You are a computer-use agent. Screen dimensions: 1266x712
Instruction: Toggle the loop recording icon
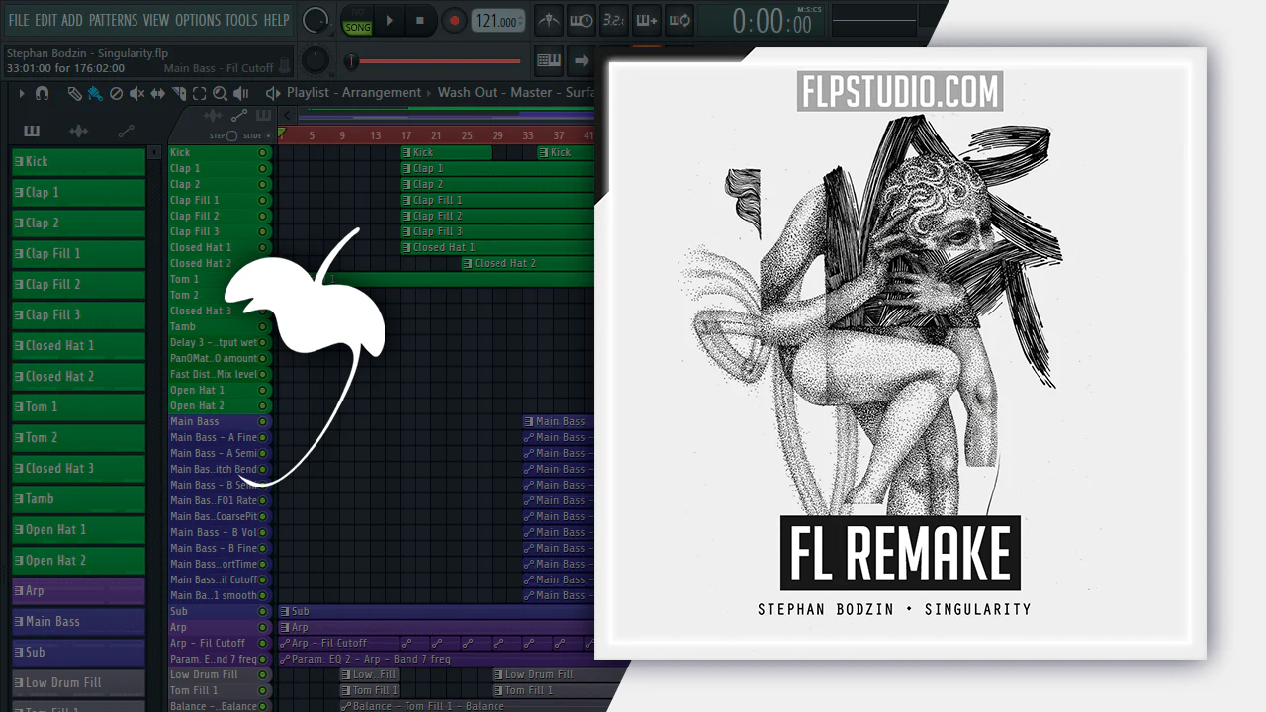click(x=678, y=20)
